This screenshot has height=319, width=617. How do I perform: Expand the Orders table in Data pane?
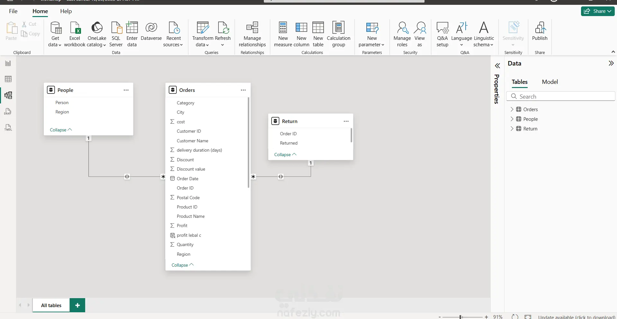[x=512, y=110]
